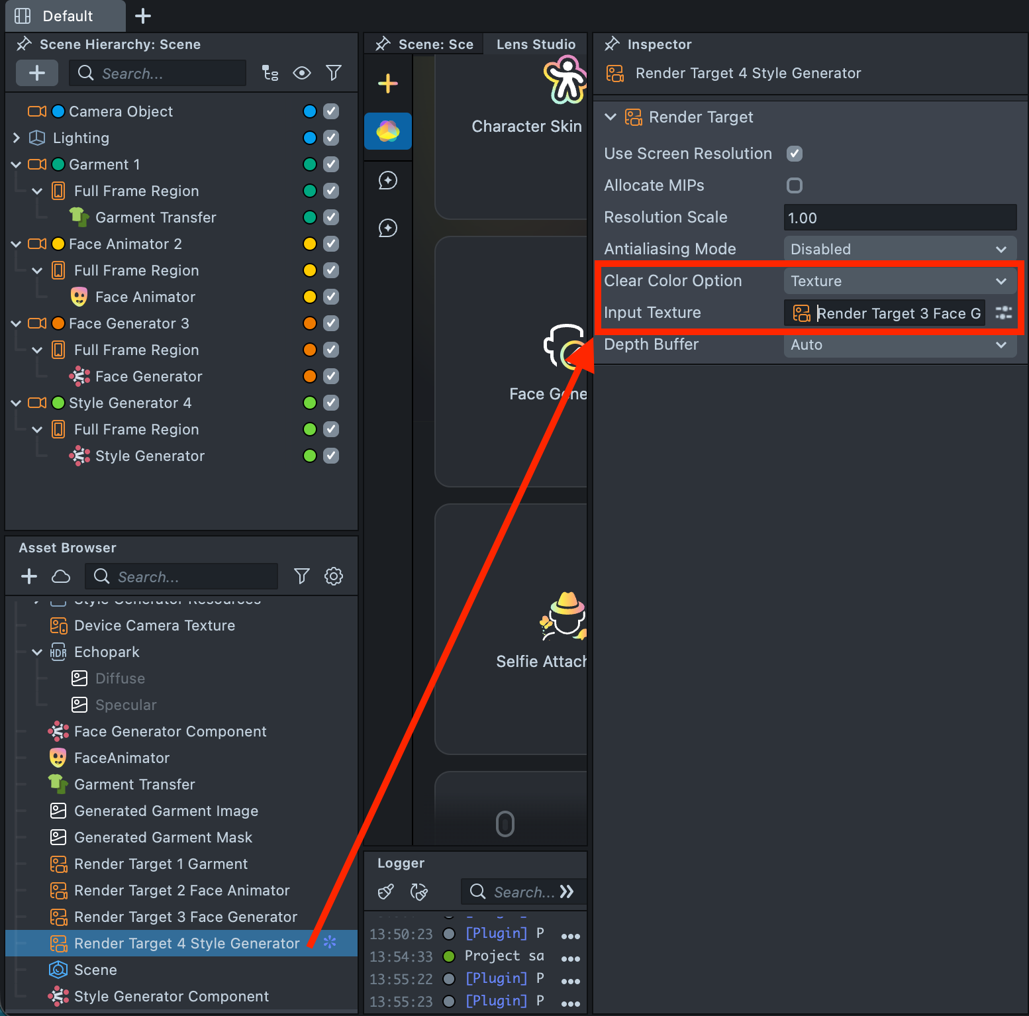Viewport: 1029px width, 1016px height.
Task: Disable the Face Generator 3 checkbox
Action: (331, 323)
